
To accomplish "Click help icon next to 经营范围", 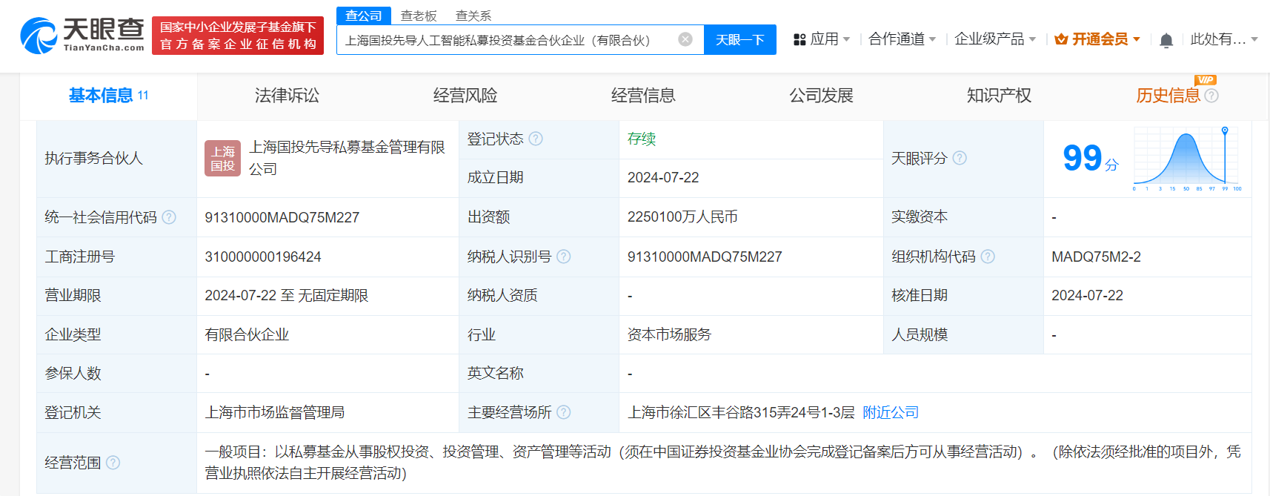I will coord(113,463).
